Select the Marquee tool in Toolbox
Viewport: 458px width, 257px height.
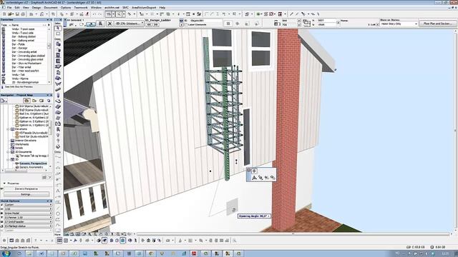58,34
